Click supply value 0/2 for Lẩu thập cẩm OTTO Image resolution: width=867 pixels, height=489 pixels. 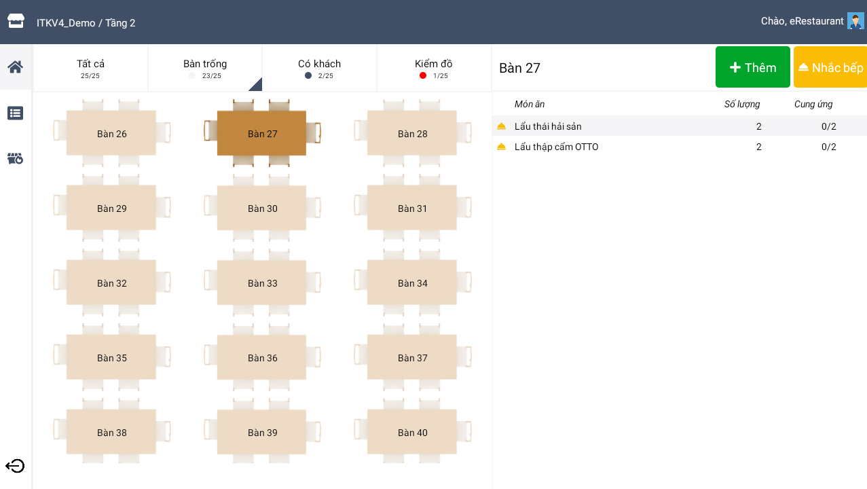[828, 147]
